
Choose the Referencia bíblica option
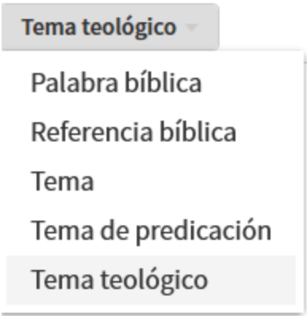[x=151, y=132]
